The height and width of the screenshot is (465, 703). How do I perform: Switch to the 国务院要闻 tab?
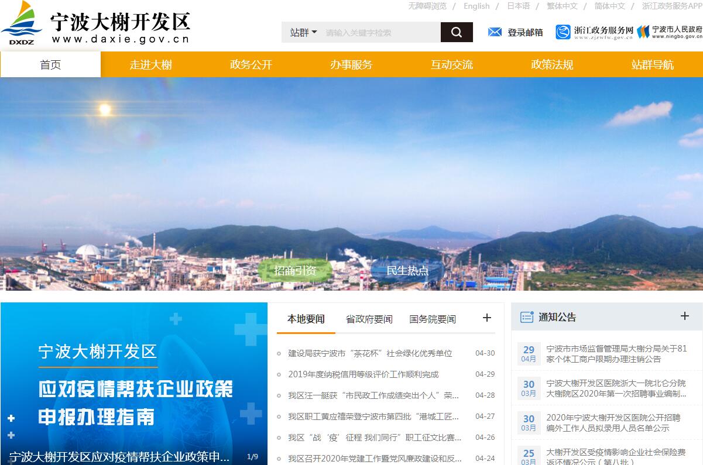click(x=432, y=319)
